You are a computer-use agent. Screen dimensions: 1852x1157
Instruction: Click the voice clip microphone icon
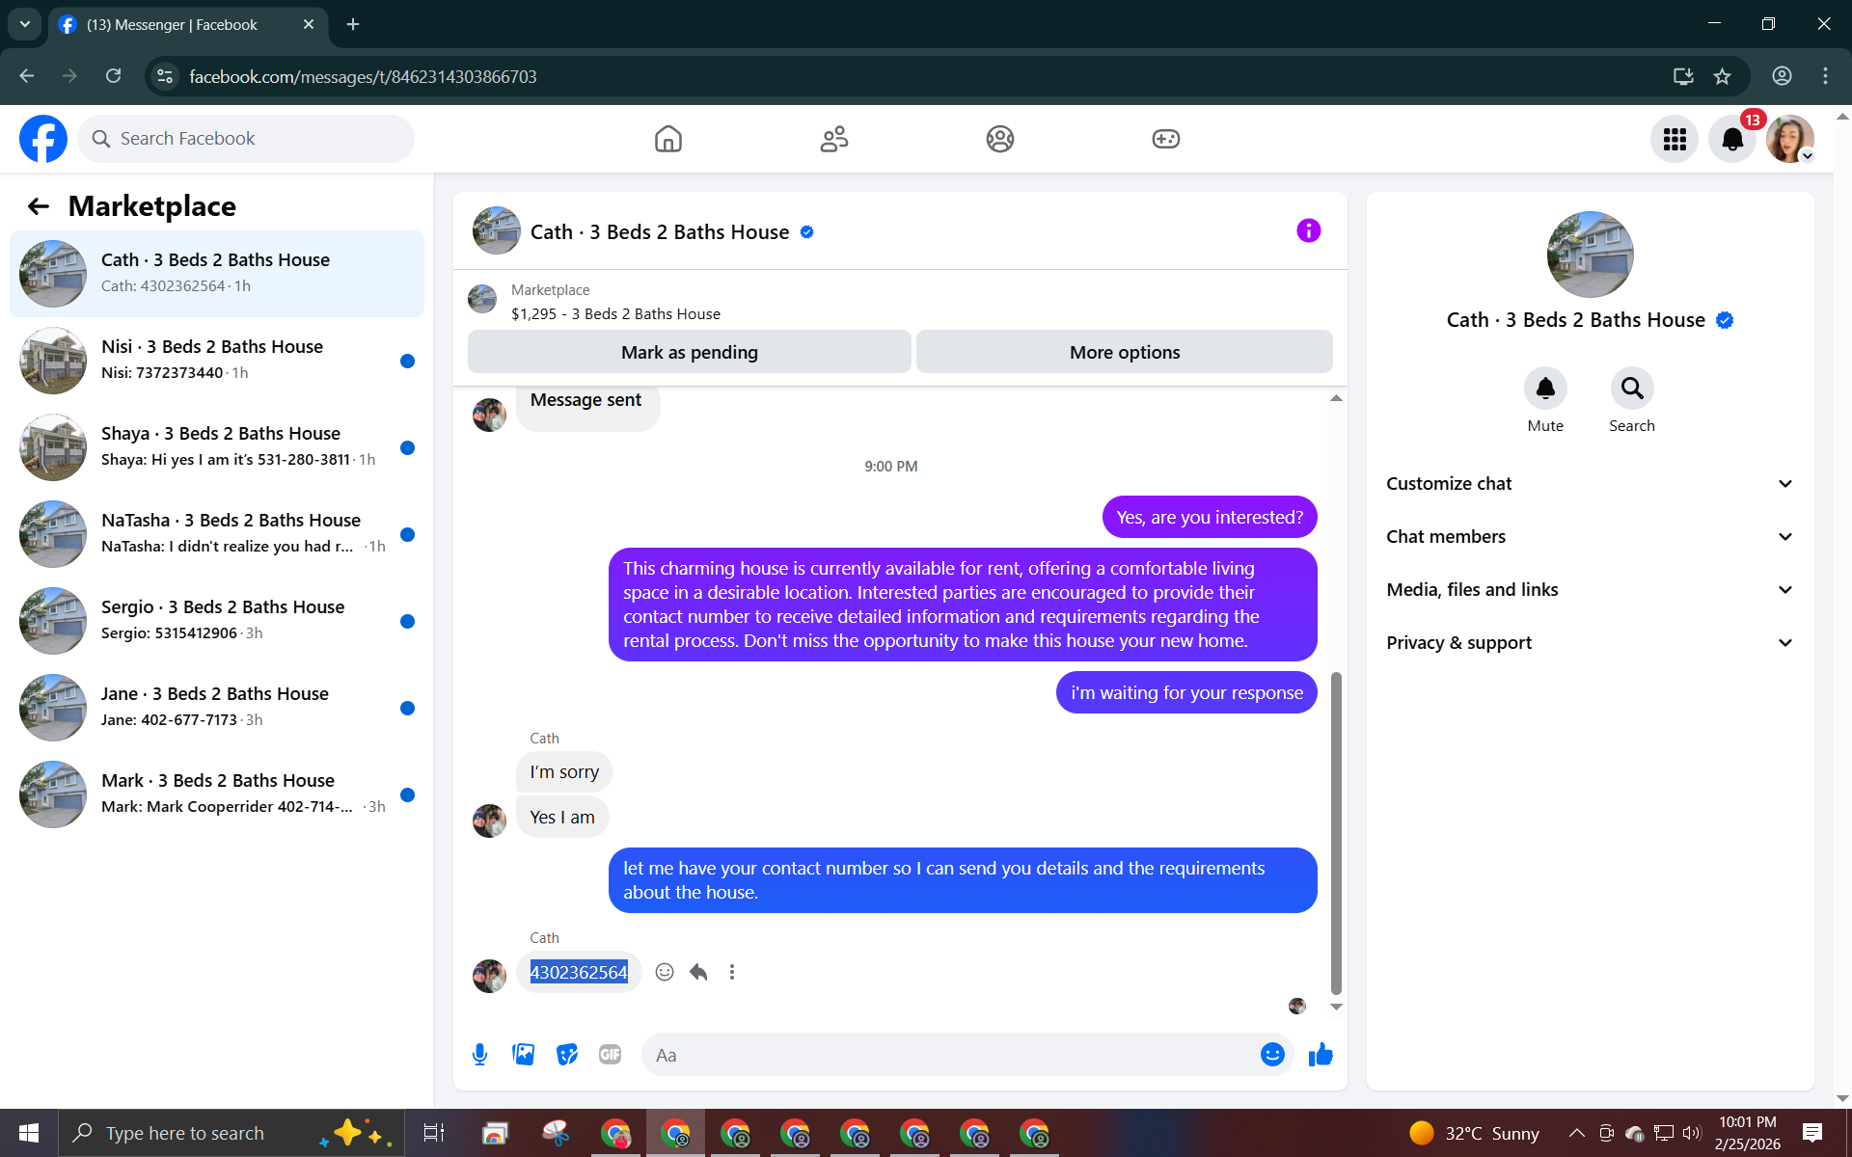tap(479, 1055)
